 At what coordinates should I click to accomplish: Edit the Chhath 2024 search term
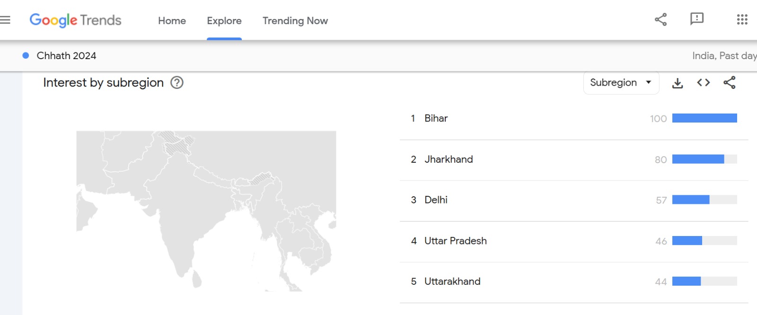[66, 55]
